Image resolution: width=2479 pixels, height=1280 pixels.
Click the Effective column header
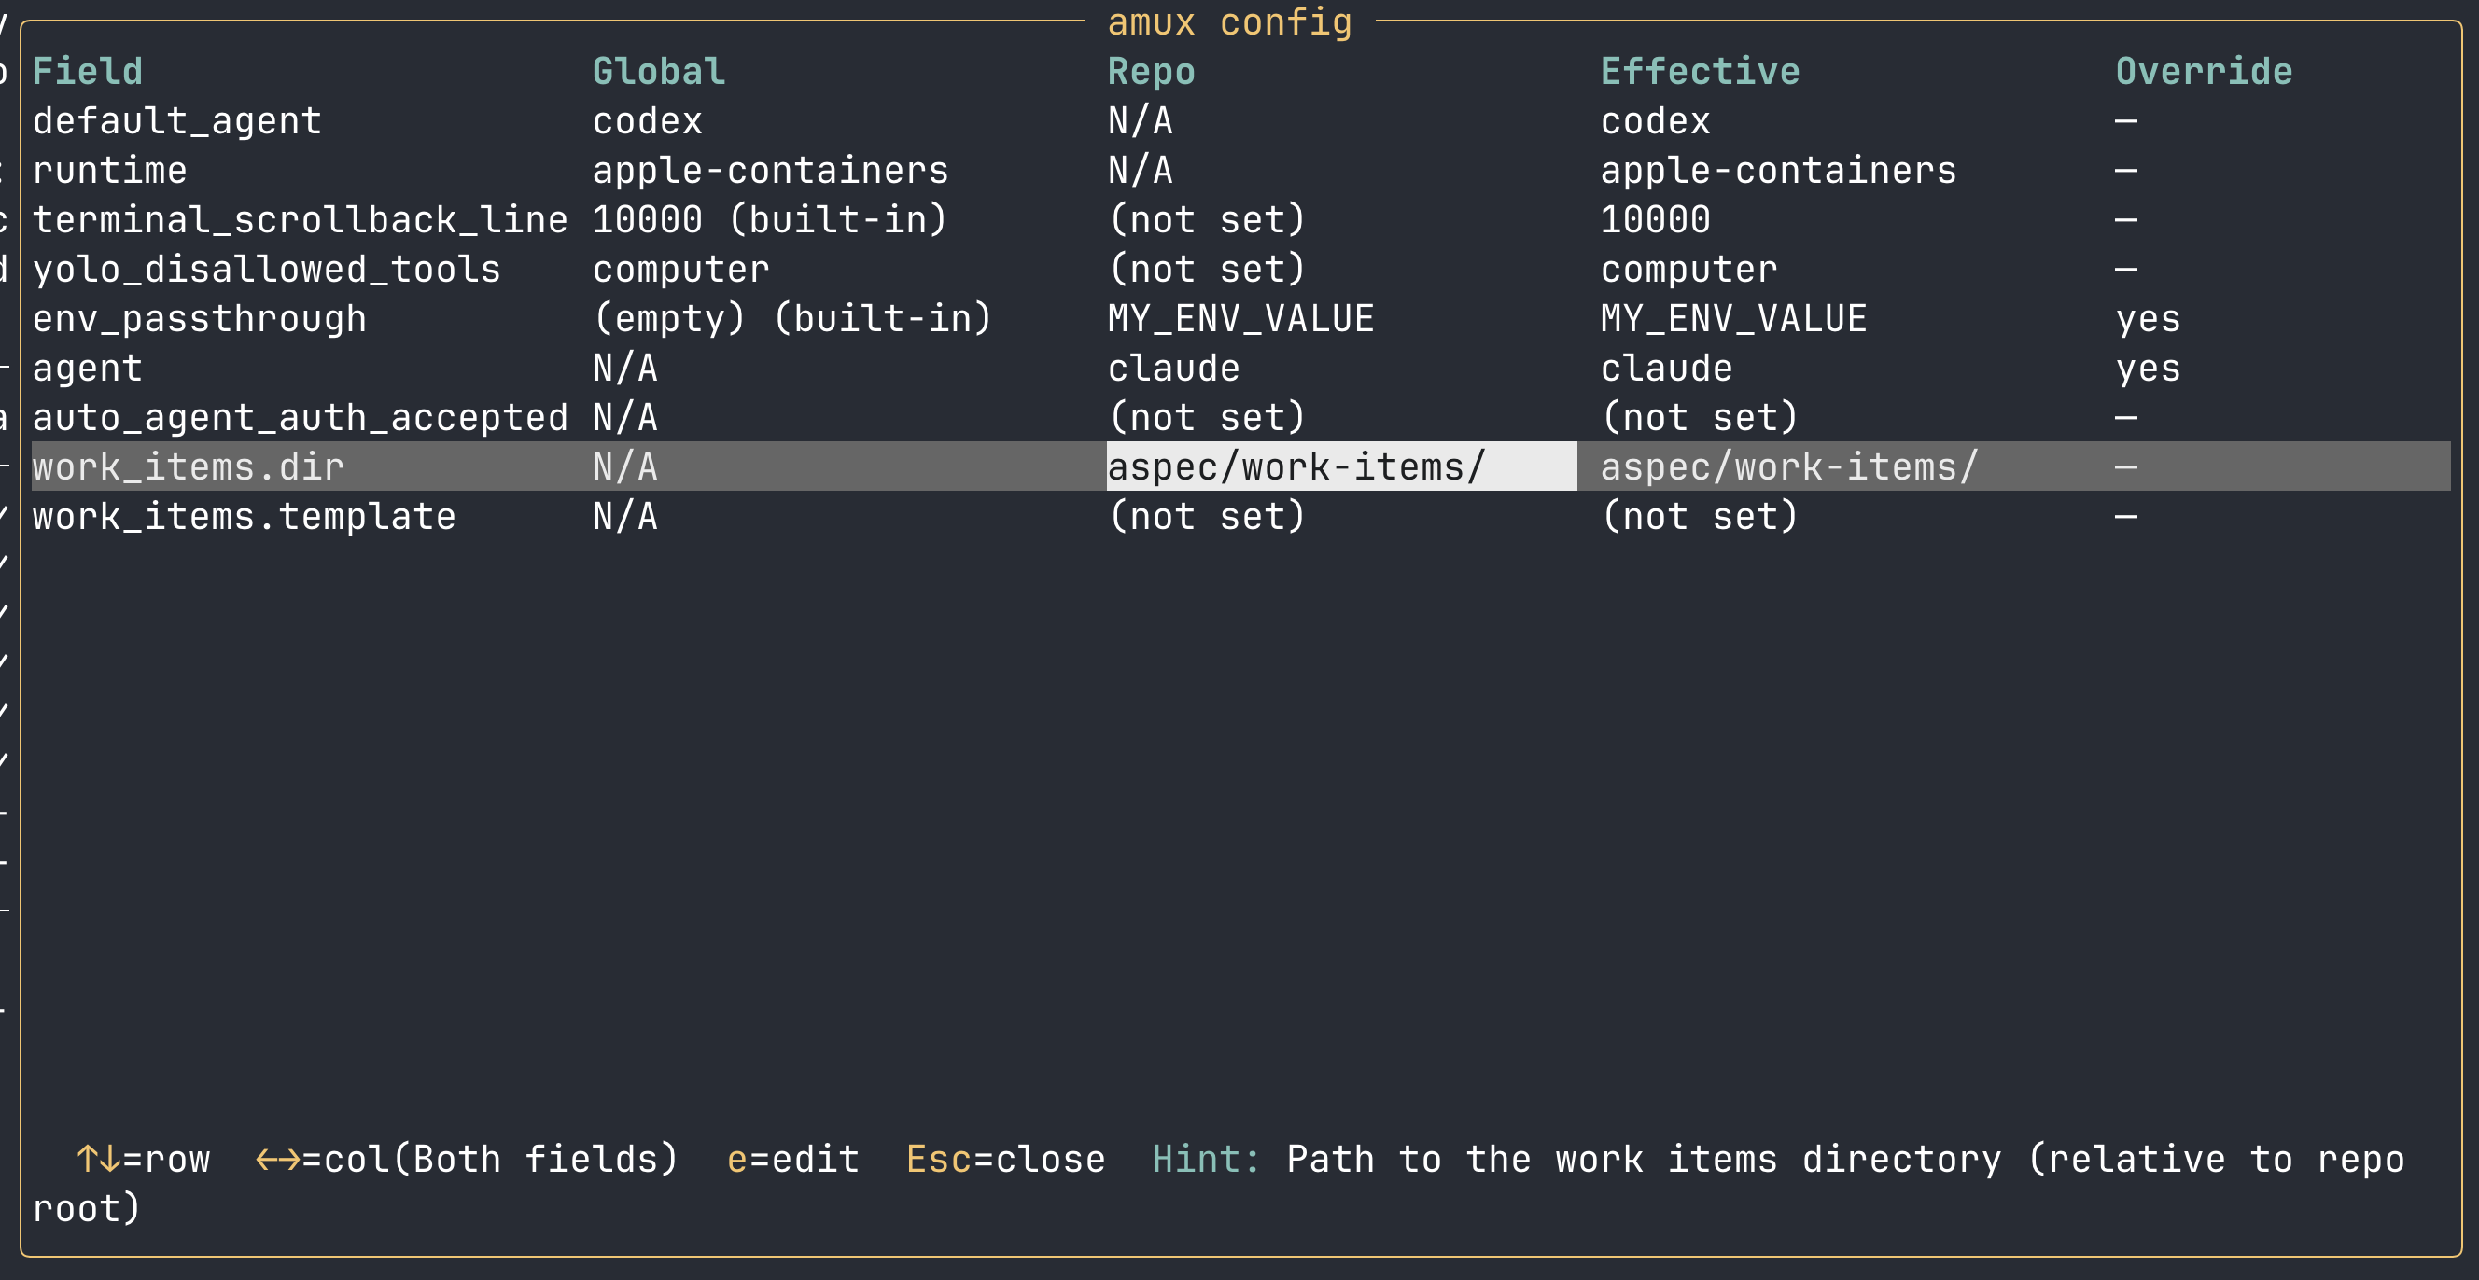pos(1699,71)
